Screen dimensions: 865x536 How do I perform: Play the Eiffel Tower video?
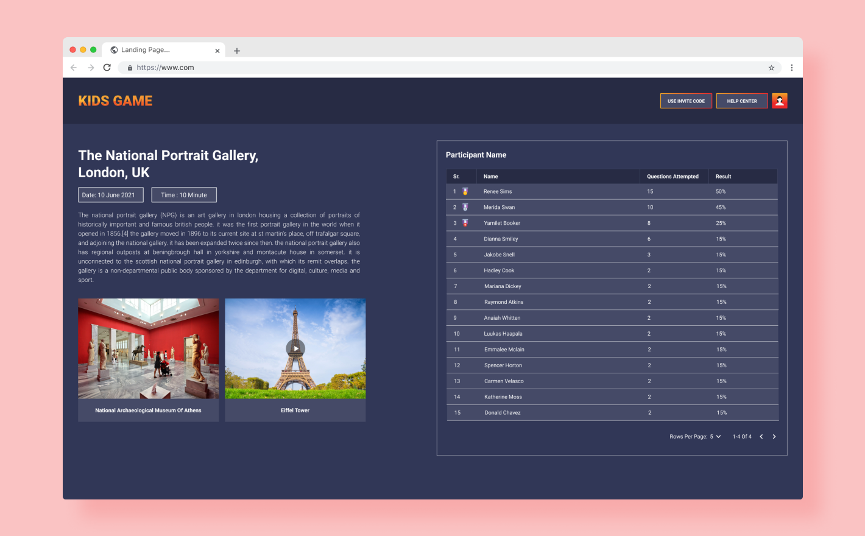pos(295,348)
